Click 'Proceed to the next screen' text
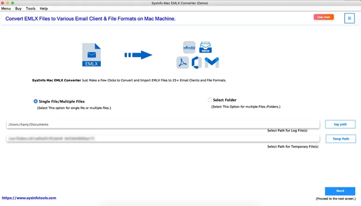361x206 pixels. coord(336,199)
